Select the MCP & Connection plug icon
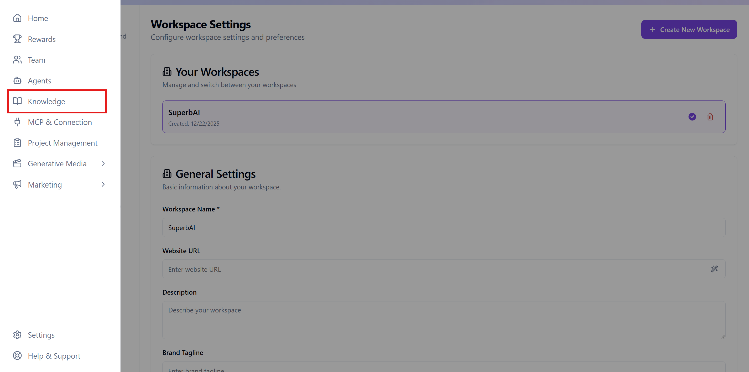The image size is (749, 372). pyautogui.click(x=17, y=122)
